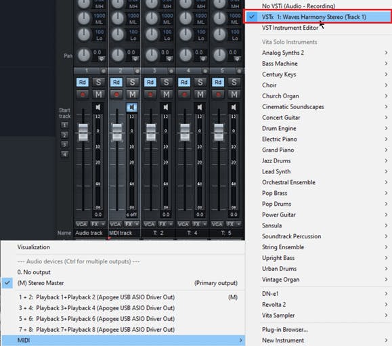Choose 0. No output
Image resolution: width=392 pixels, height=346 pixels.
coord(123,272)
